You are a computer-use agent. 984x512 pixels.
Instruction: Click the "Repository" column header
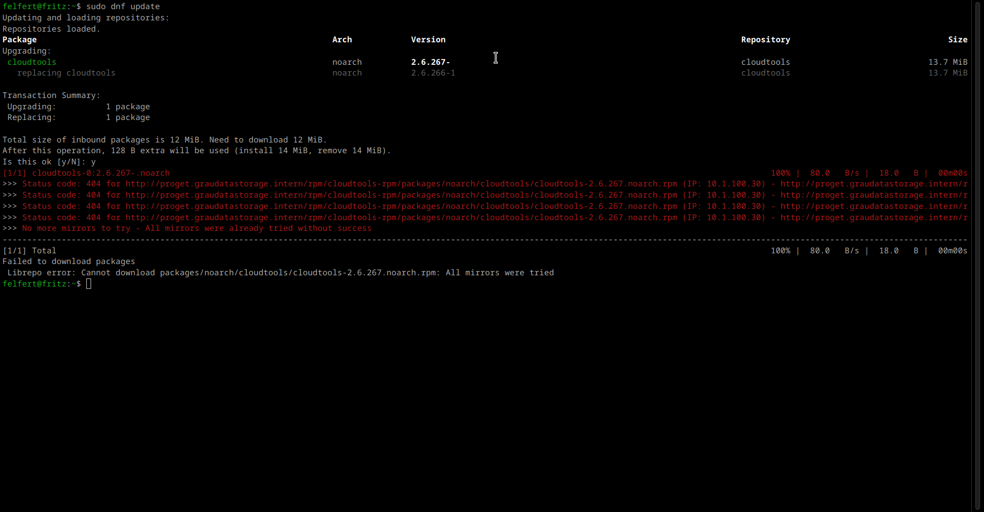(x=765, y=40)
